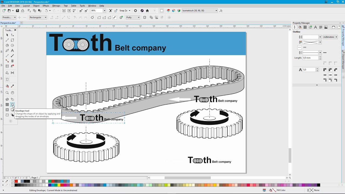The image size is (345, 194).
Task: Open Options with the gear icon
Action: tap(136, 11)
